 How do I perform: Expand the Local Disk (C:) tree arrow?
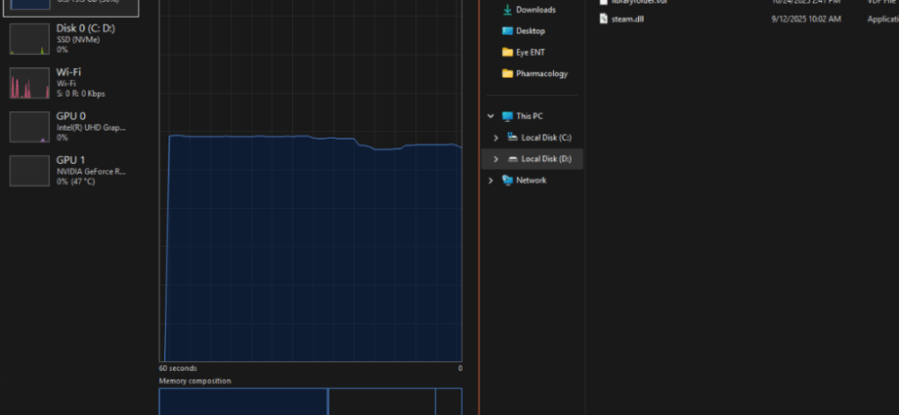pyautogui.click(x=496, y=138)
